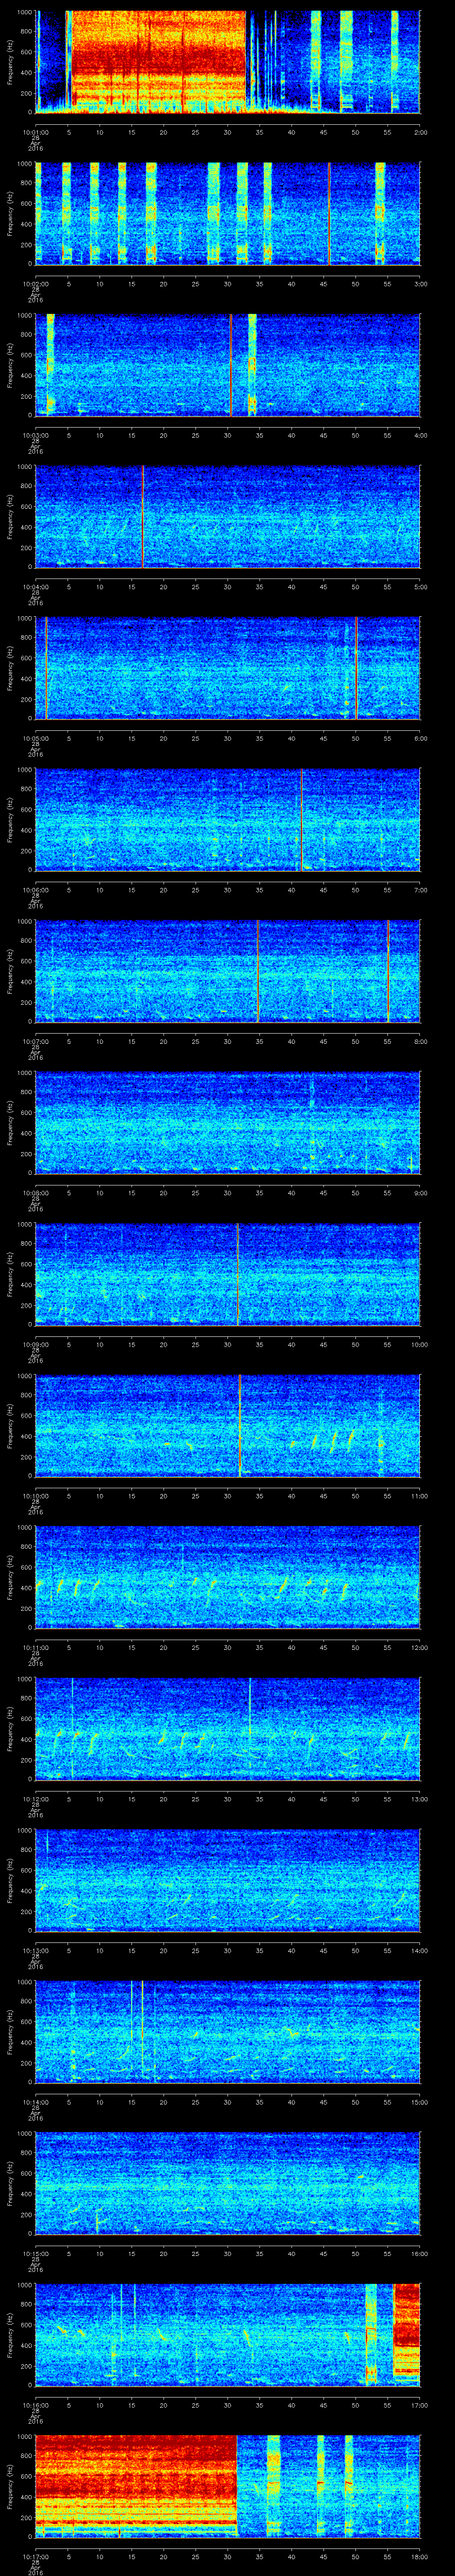Select the "10:15:00" time label
455x2576 pixels.
pos(35,2255)
